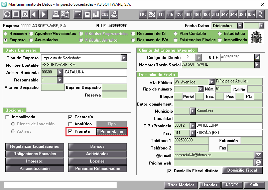Check the Analítica checkbox
This screenshot has width=268, height=190.
click(70, 124)
